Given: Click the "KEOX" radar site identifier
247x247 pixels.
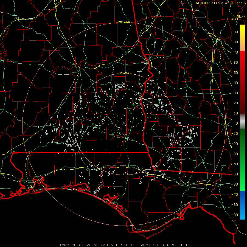Looking at the screenshot, I should [x=145, y=245].
